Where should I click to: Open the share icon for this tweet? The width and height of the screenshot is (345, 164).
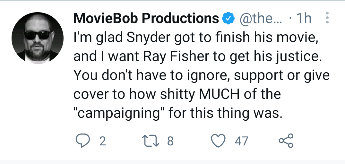point(286,141)
